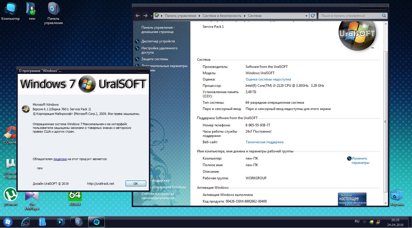Open Windows Explorer taskbar icon
412x228 pixels.
pos(43,222)
